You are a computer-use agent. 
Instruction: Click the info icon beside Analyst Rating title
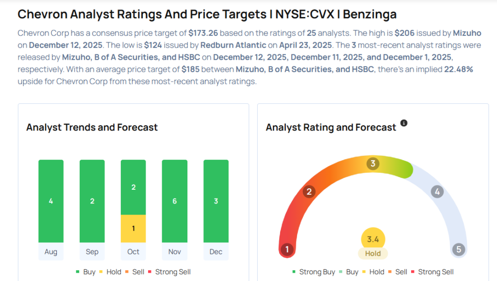404,123
